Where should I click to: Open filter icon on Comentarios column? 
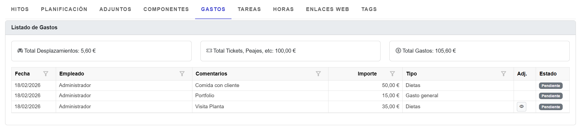318,74
